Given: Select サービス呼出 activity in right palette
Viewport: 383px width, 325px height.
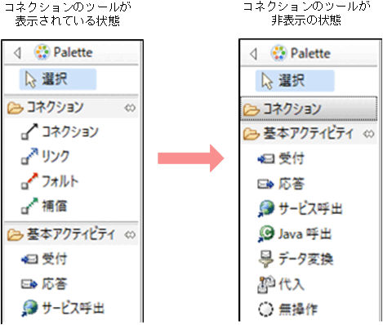Looking at the screenshot, I should click(x=300, y=209).
